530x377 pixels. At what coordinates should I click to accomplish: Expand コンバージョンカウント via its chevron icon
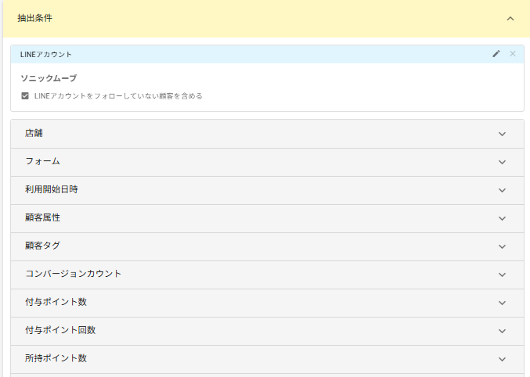click(502, 275)
